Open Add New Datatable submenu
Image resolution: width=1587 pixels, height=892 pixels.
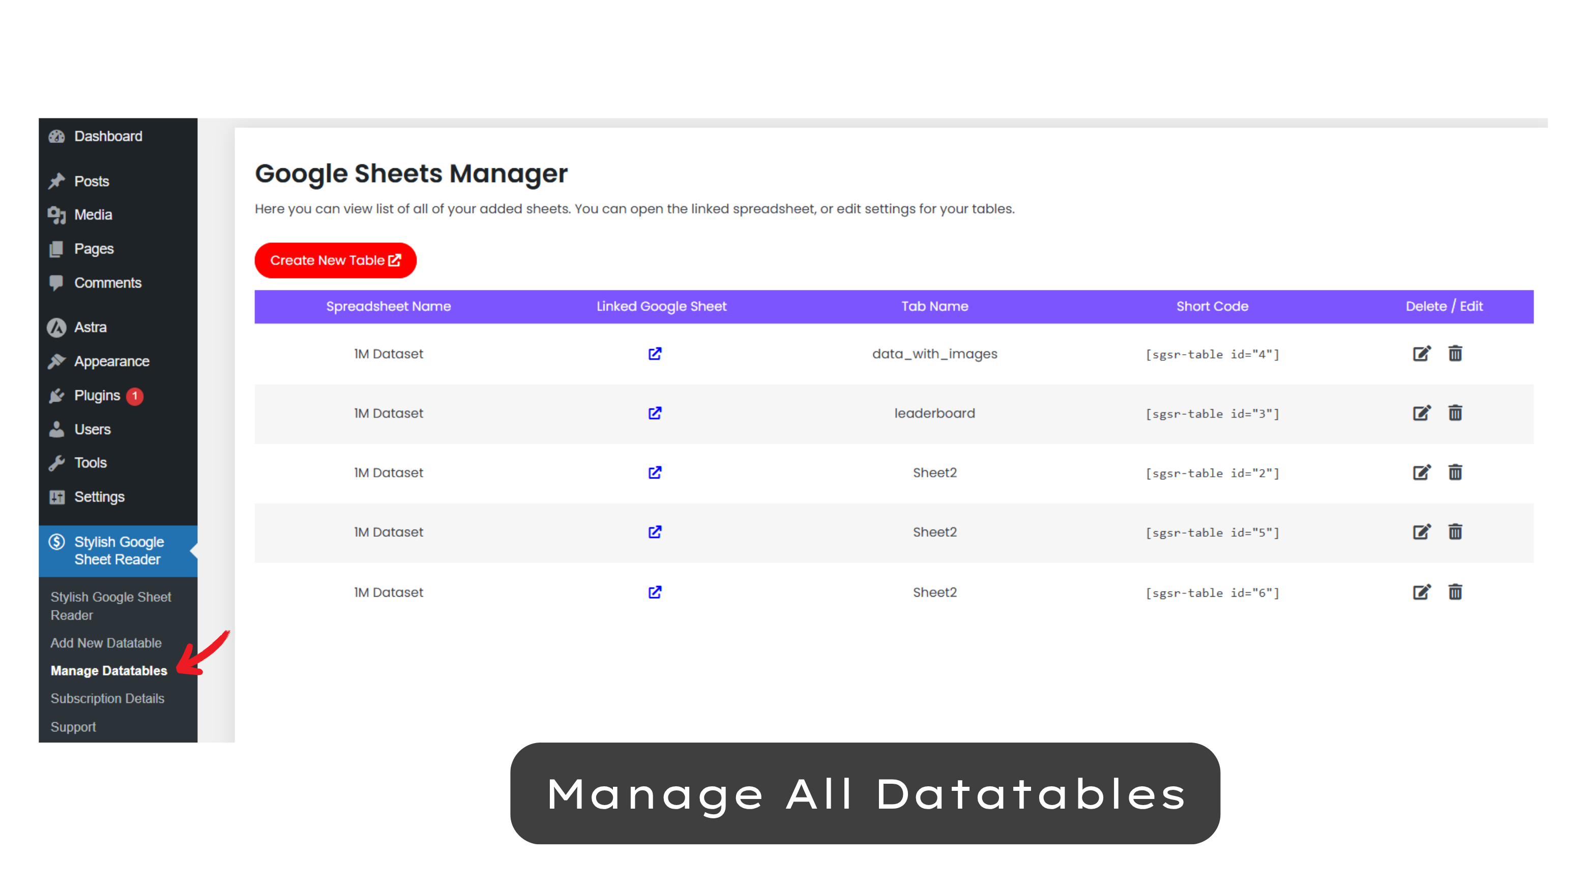(x=106, y=642)
